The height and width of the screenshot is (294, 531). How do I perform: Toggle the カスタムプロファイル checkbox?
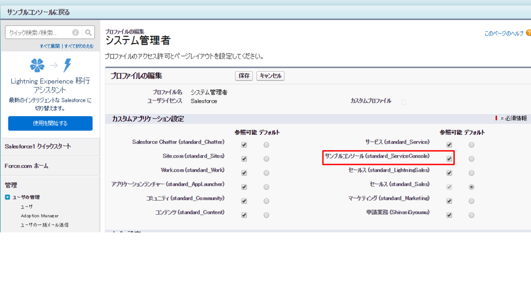(x=403, y=102)
